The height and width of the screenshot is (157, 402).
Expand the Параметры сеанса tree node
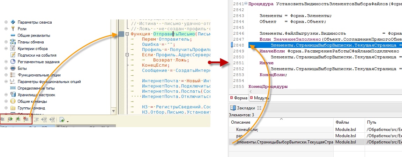6,22
